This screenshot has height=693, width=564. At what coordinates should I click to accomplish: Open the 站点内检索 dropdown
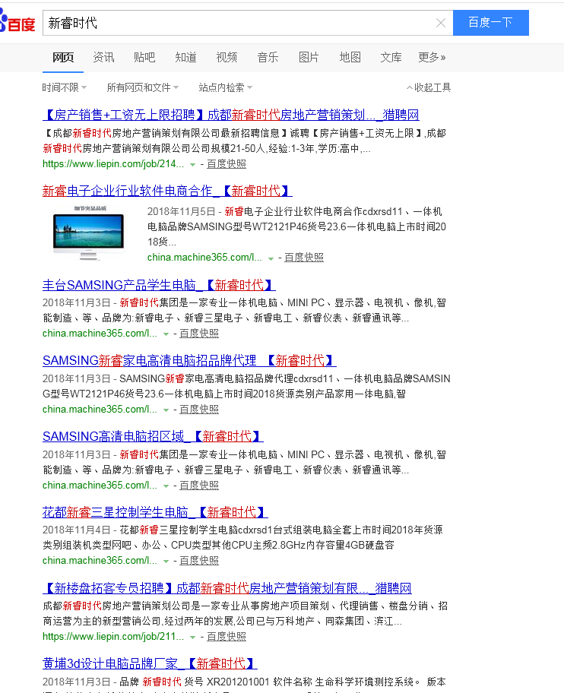226,87
